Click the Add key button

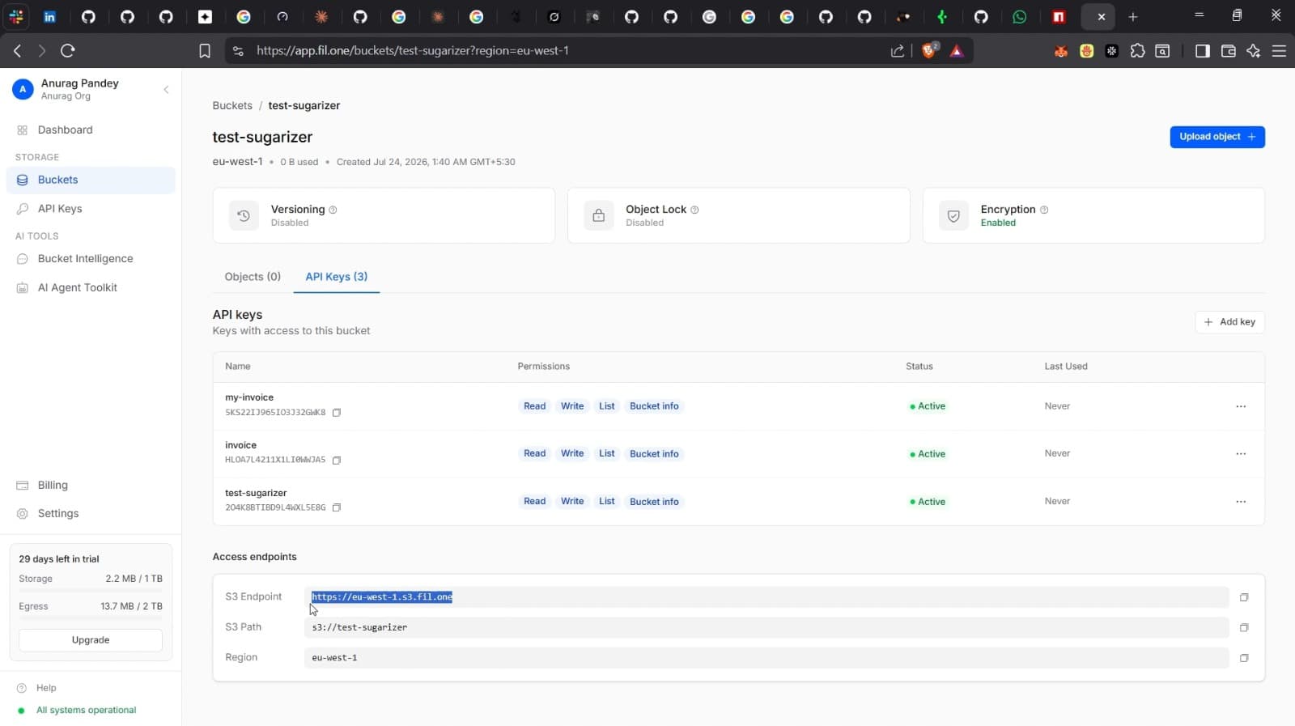point(1229,322)
